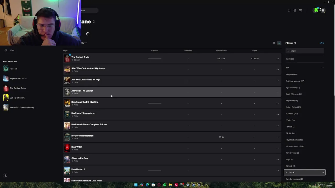Click the Blair Witch cover thumbnail
The height and width of the screenshot is (188, 335).
click(x=67, y=148)
